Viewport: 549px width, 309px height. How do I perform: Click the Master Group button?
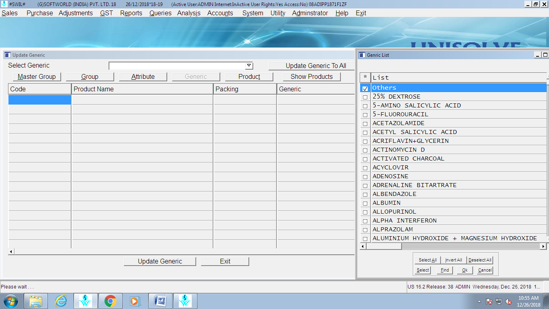37,76
